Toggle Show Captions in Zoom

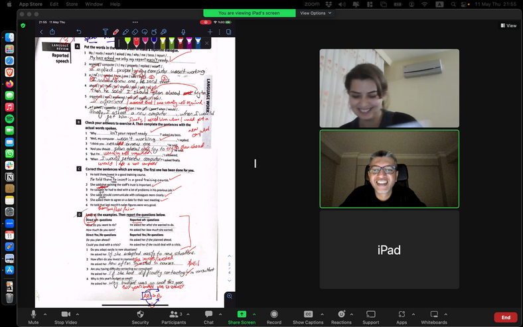point(308,317)
